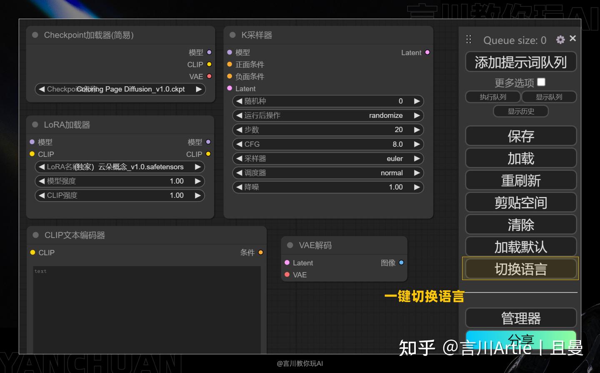This screenshot has width=600, height=373.
Task: Click the drag handle dots on the queue panel
Action: 468,39
